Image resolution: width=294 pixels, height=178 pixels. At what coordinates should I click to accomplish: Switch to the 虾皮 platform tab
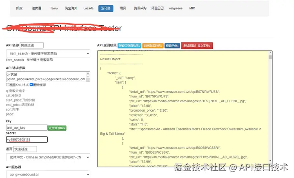[x=19, y=8]
